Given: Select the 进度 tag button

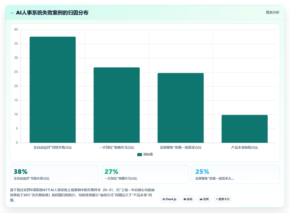Looking at the screenshot, I should pyautogui.click(x=204, y=199).
